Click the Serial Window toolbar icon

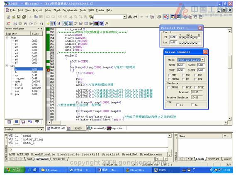click(x=81, y=24)
